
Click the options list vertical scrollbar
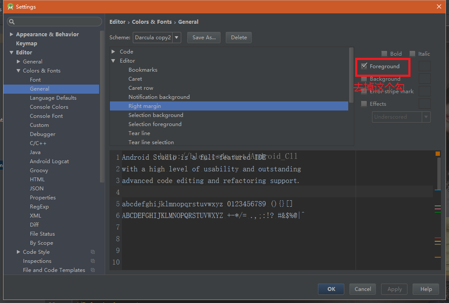[351, 75]
